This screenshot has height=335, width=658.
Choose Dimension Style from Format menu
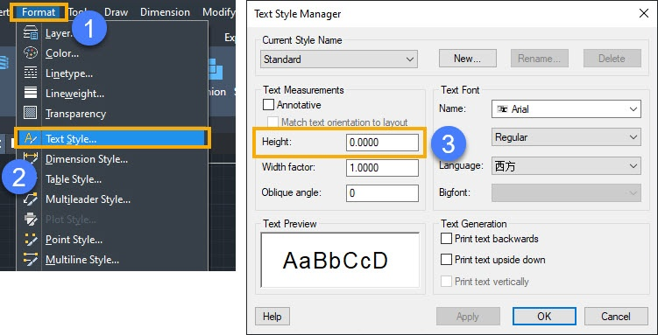[87, 159]
